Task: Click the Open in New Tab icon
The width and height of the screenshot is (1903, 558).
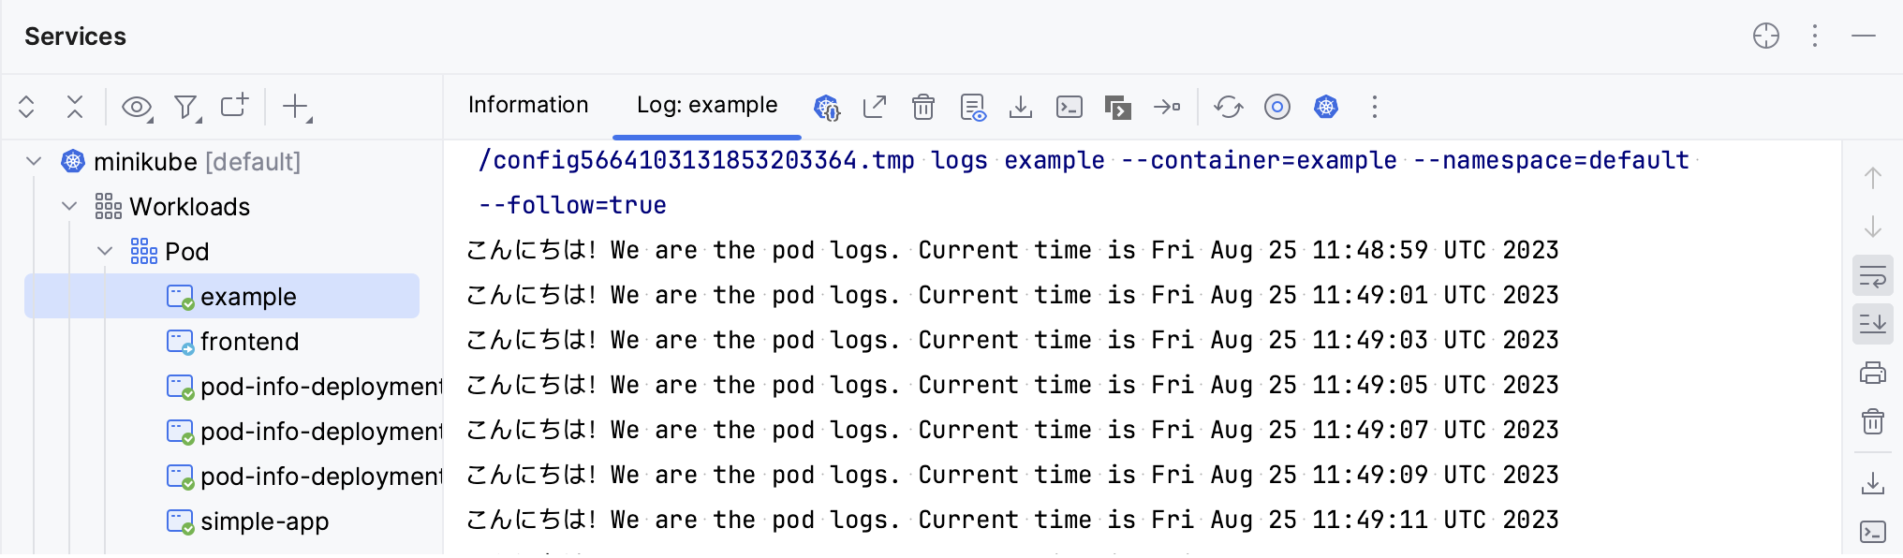Action: coord(234,106)
